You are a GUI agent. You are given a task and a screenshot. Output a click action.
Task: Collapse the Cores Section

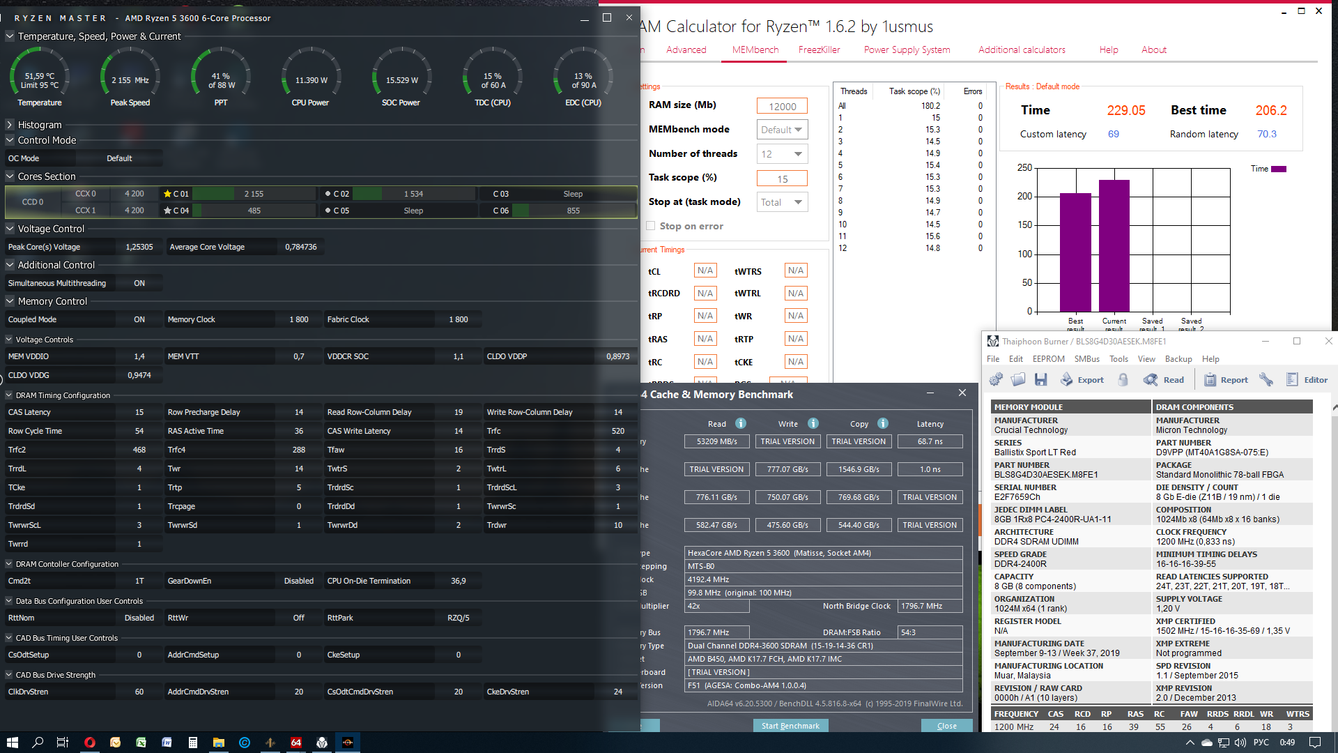pyautogui.click(x=10, y=176)
